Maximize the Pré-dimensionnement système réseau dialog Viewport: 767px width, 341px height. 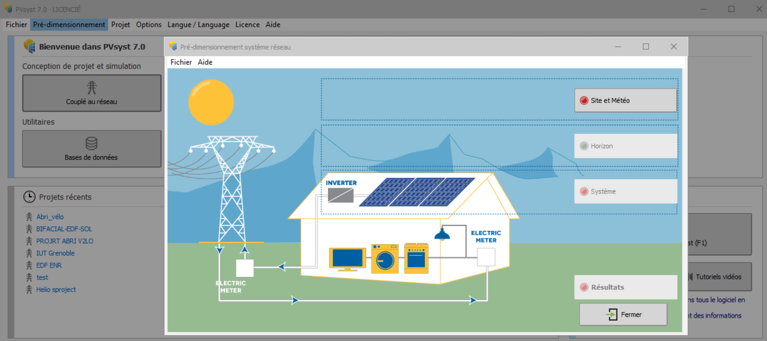coord(646,46)
